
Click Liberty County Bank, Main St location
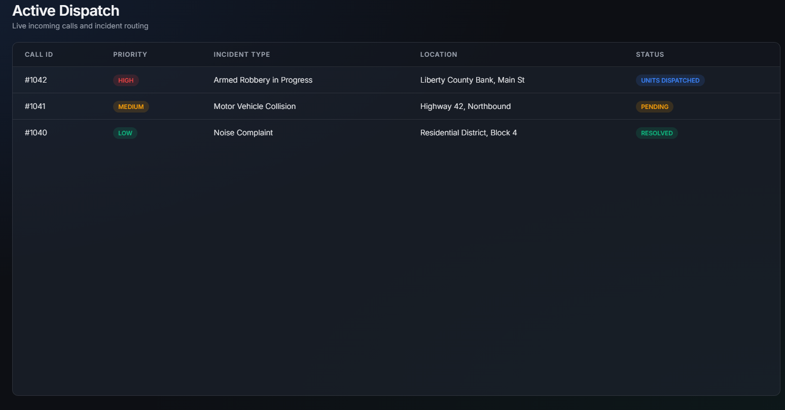click(473, 80)
